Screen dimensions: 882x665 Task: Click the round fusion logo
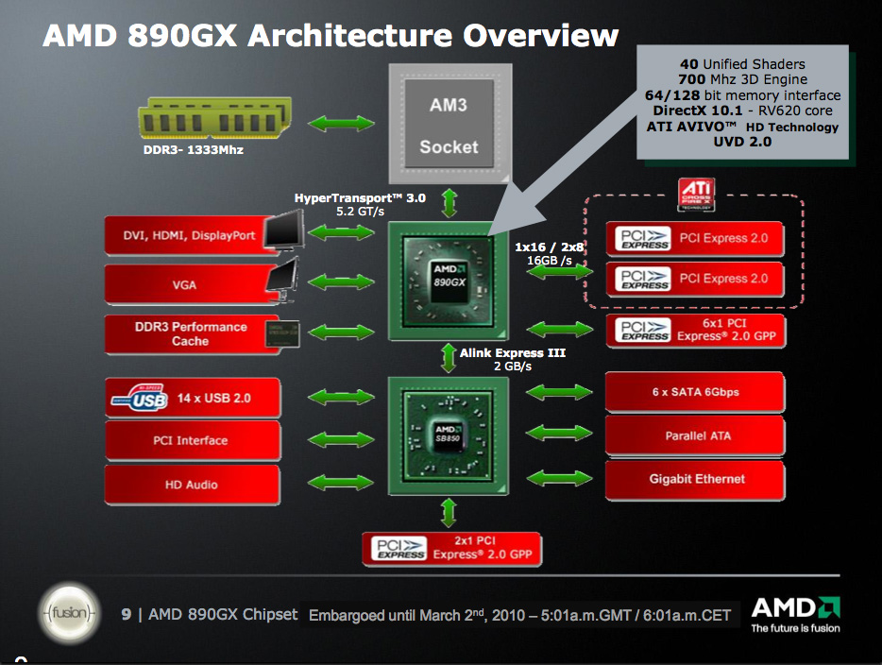click(69, 613)
